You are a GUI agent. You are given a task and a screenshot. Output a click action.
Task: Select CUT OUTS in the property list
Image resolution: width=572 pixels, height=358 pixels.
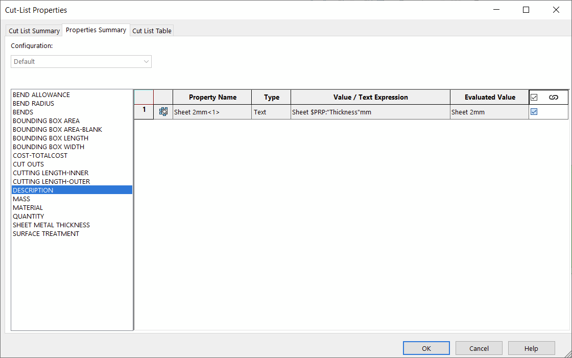point(72,164)
